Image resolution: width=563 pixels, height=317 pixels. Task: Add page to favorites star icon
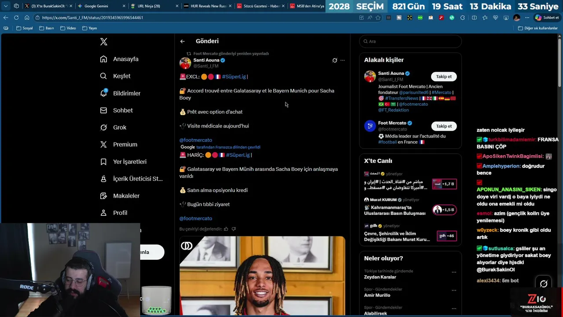click(x=378, y=18)
